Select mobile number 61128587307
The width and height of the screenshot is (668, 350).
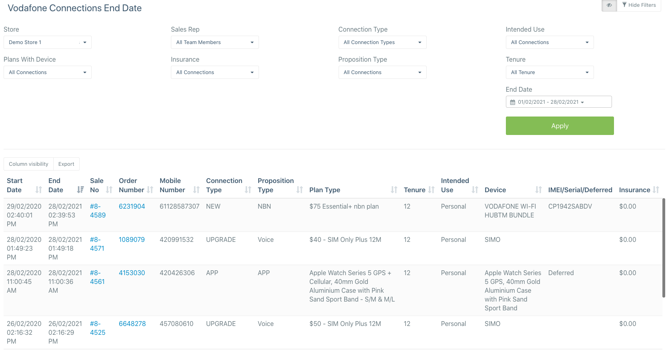point(179,206)
